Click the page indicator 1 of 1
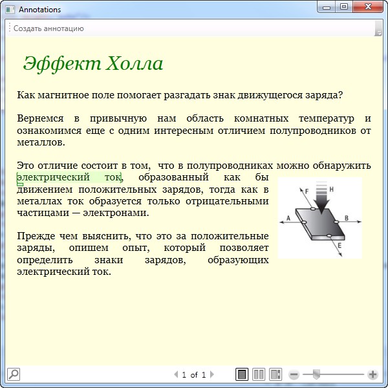The width and height of the screenshot is (388, 388). click(194, 374)
